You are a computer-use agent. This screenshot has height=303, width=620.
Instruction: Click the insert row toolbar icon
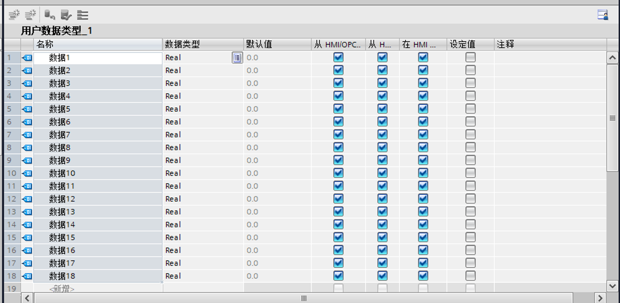[x=14, y=15]
